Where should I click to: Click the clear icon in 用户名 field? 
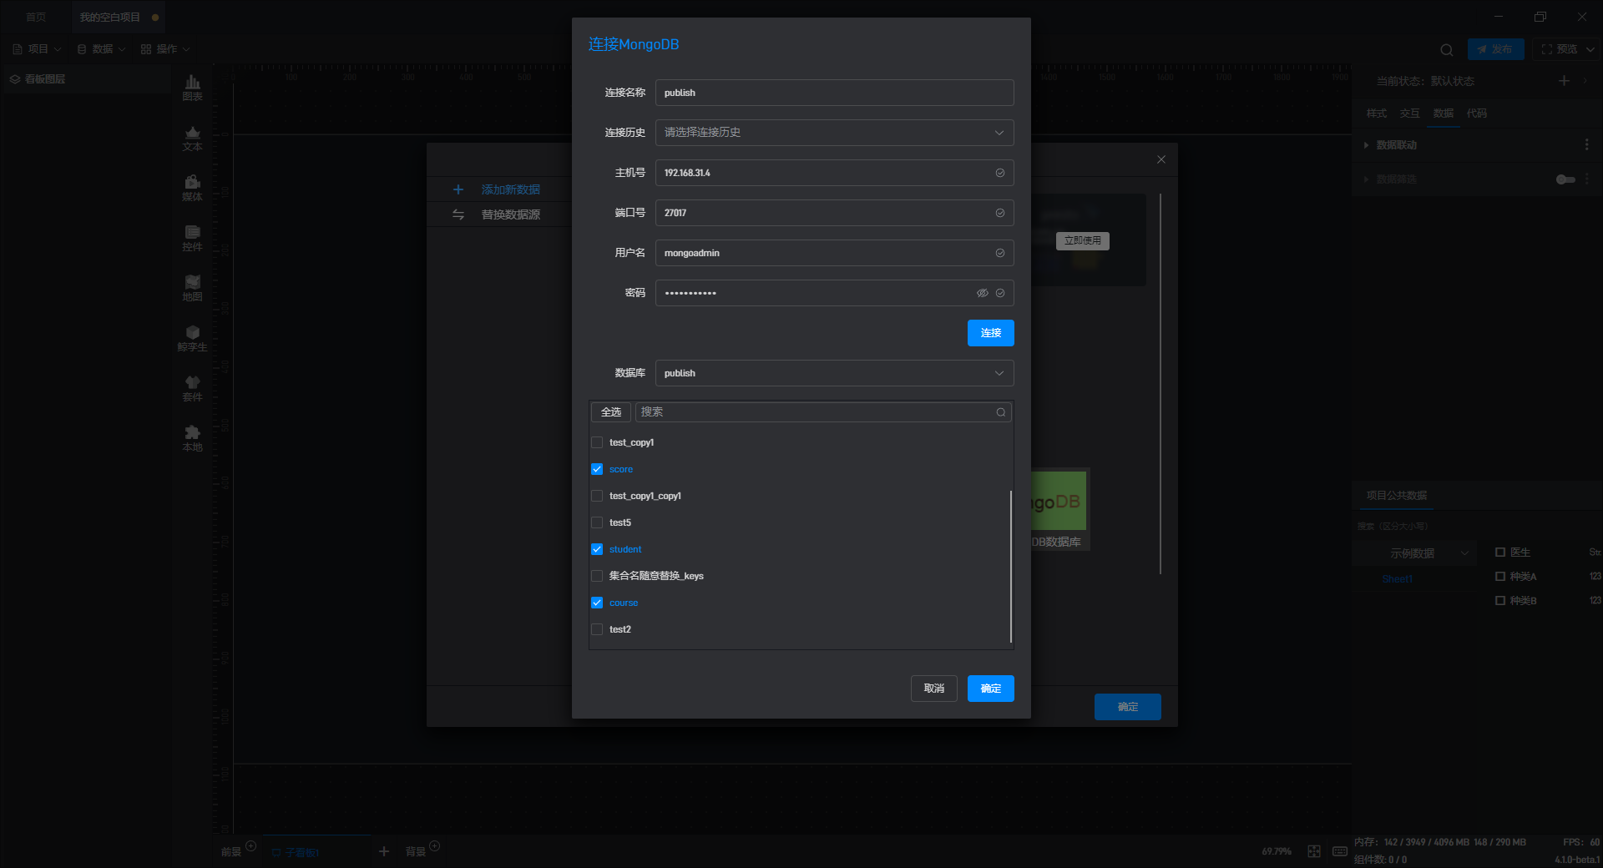pos(1000,253)
